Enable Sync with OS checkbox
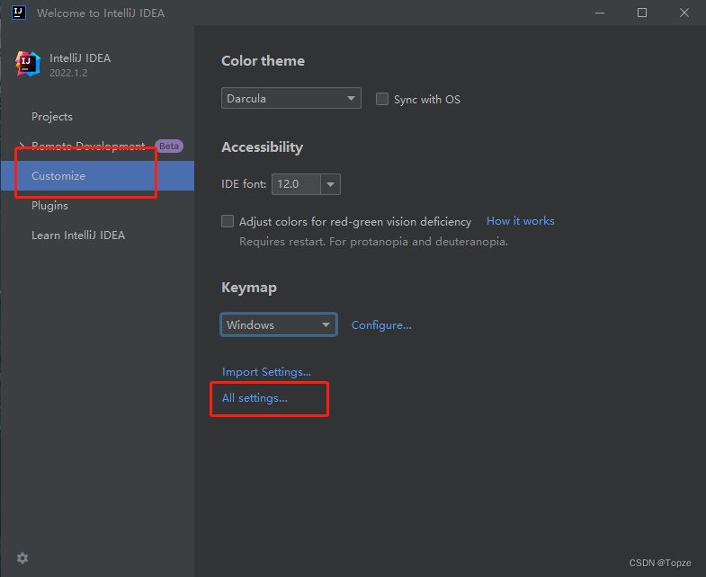Viewport: 706px width, 577px height. click(x=382, y=99)
